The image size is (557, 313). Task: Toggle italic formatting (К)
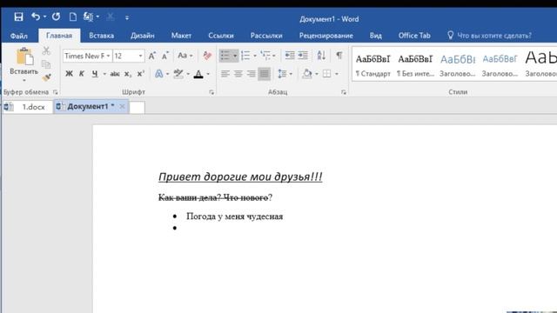click(82, 74)
